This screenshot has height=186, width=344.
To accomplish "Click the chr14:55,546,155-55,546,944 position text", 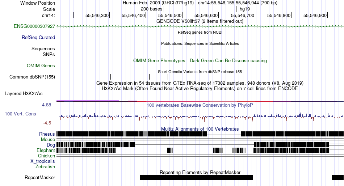I will point(238,3).
